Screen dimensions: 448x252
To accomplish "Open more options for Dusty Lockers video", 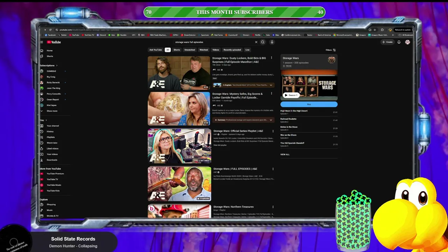I will click(x=271, y=58).
